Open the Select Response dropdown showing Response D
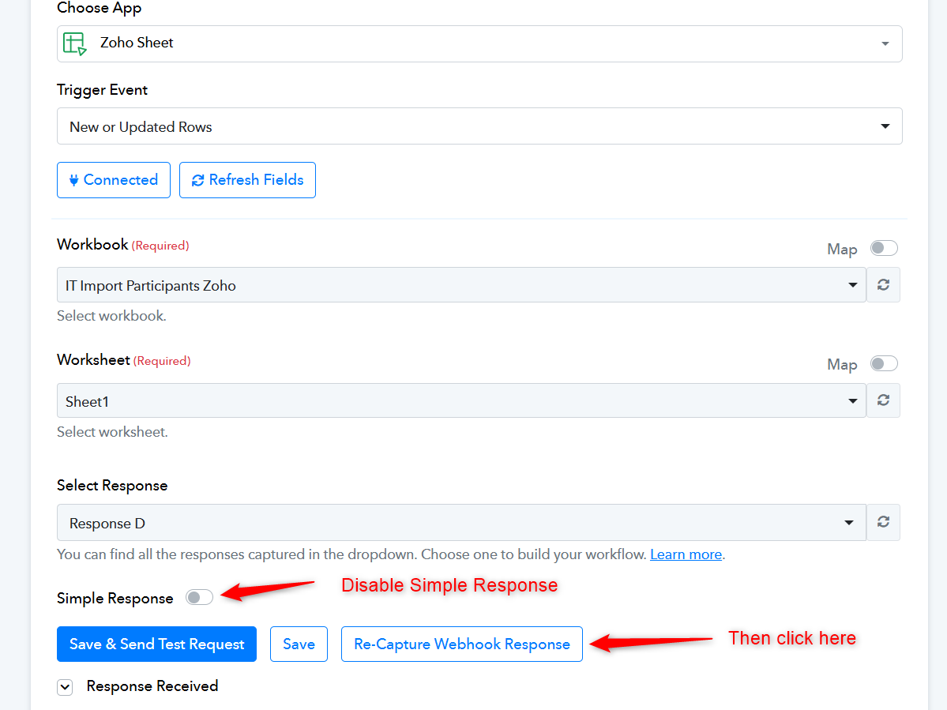 point(461,522)
